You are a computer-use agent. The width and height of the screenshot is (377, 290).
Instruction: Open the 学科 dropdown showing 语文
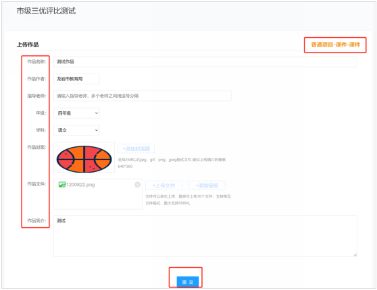(76, 130)
